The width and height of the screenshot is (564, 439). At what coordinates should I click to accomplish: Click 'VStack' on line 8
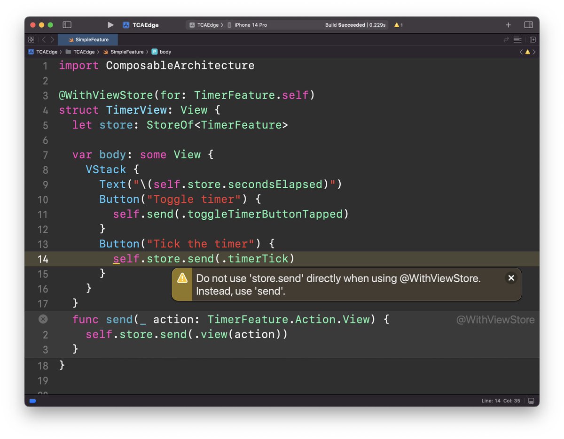(x=106, y=169)
